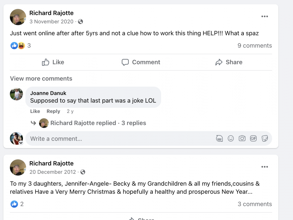Open avatar sticker picker in comment box
293x220 pixels.
coord(219,139)
